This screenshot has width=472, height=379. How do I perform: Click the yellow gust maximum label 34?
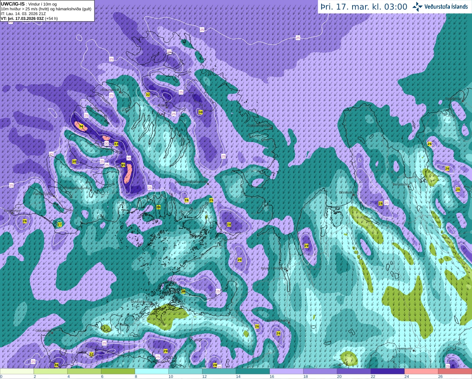pos(81,127)
